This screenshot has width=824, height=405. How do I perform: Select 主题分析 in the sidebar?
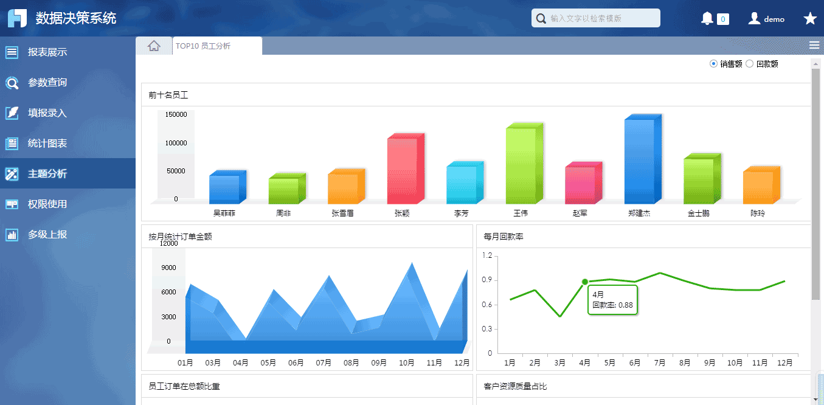tap(12, 173)
